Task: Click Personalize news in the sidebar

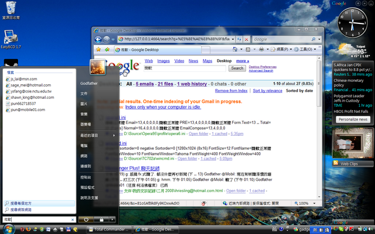Action: click(353, 119)
